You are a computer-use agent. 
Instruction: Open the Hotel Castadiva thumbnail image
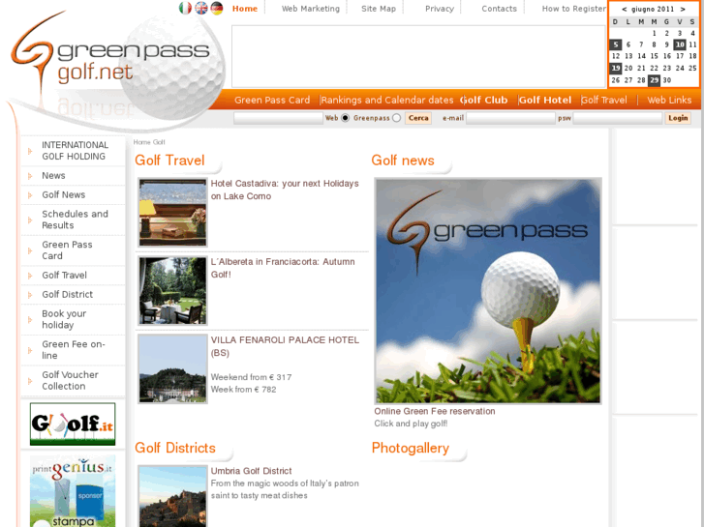(x=173, y=212)
